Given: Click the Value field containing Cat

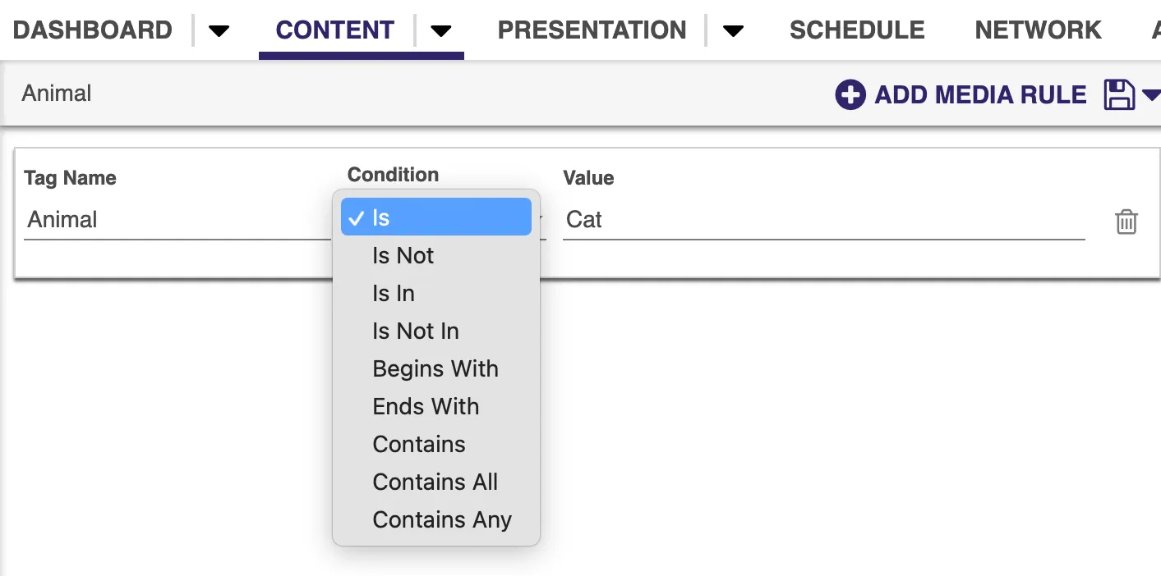Looking at the screenshot, I should coord(824,220).
